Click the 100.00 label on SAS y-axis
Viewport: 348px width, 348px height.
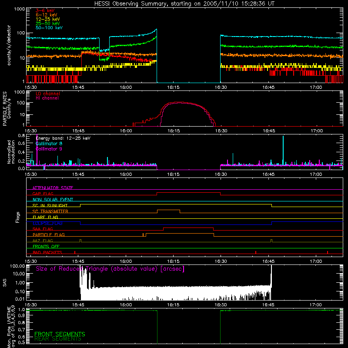[x=17, y=266]
